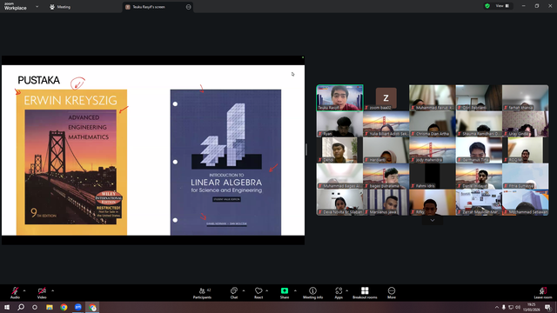Open the volume control in system tray
The height and width of the screenshot is (313, 557).
(x=518, y=307)
